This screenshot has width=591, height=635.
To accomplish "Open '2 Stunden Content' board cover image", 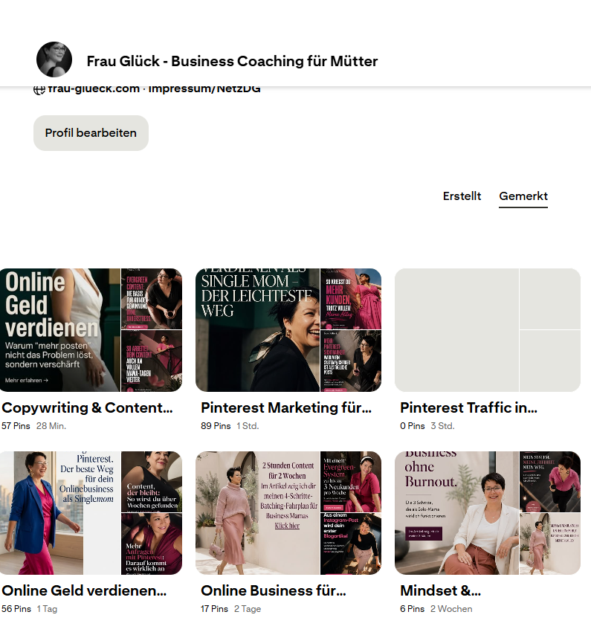I will (257, 513).
